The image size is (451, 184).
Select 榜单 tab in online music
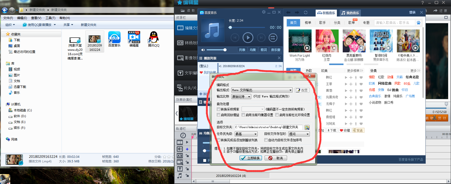308,23
